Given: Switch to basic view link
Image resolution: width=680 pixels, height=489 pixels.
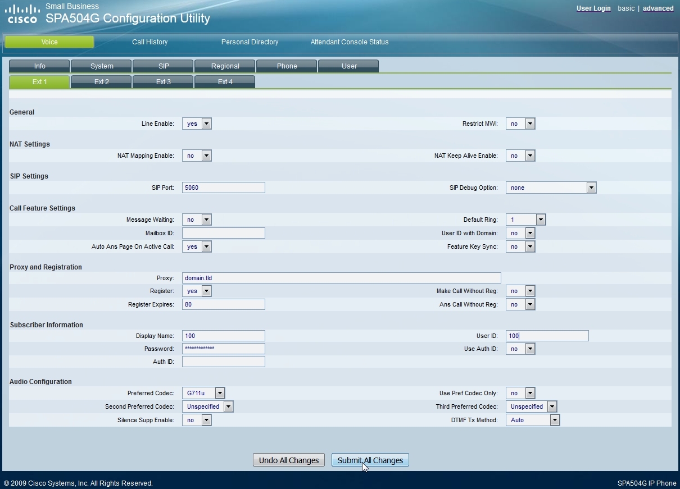Looking at the screenshot, I should [626, 8].
